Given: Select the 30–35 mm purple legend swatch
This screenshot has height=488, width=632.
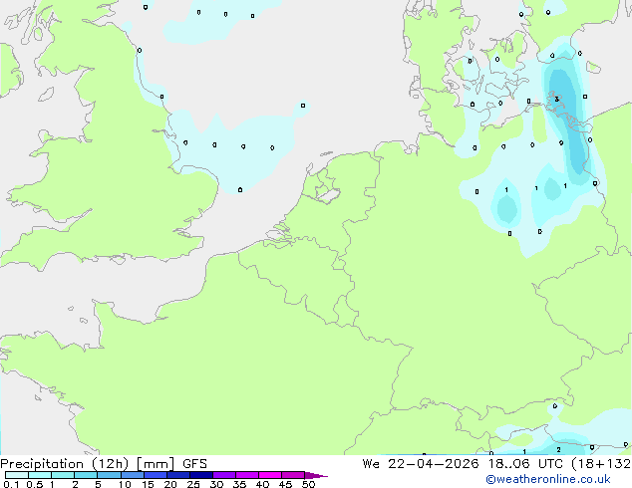Looking at the screenshot, I should [224, 475].
